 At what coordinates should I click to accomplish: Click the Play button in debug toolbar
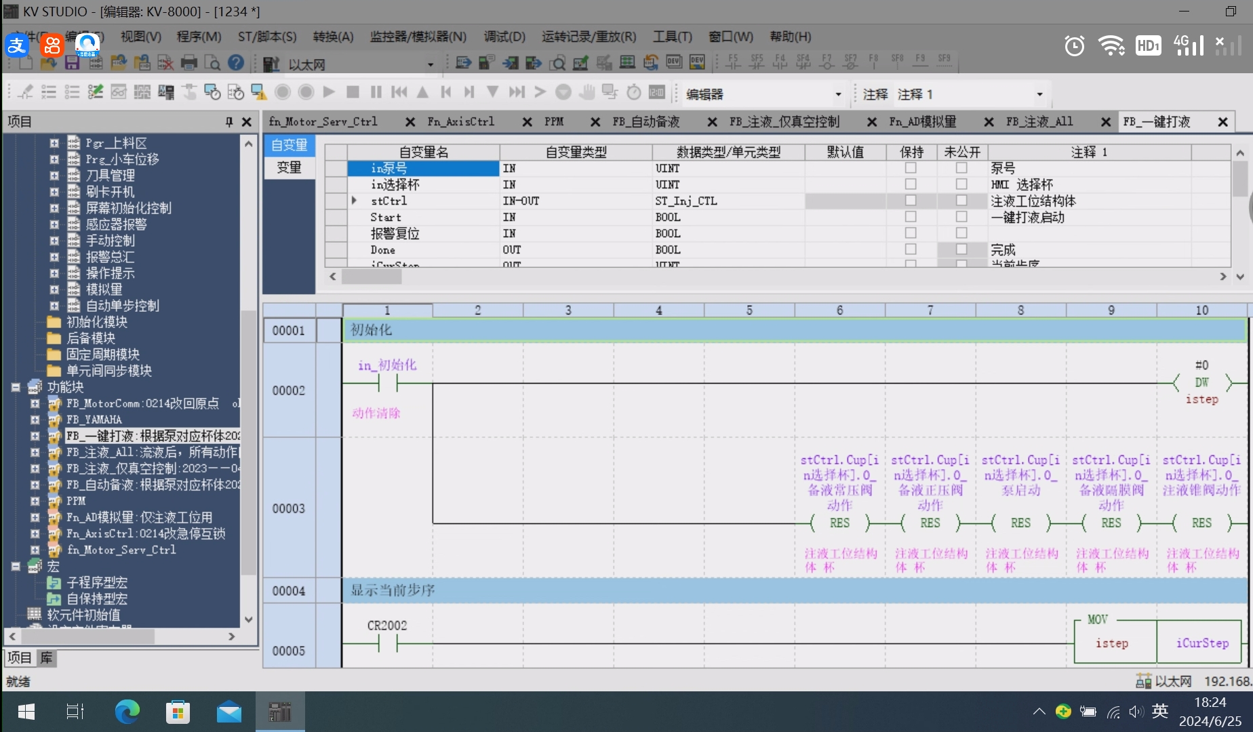pos(330,92)
